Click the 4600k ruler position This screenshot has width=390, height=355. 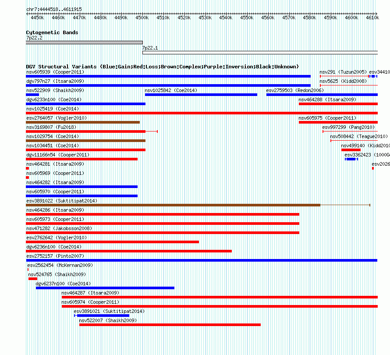pyautogui.click(x=351, y=18)
